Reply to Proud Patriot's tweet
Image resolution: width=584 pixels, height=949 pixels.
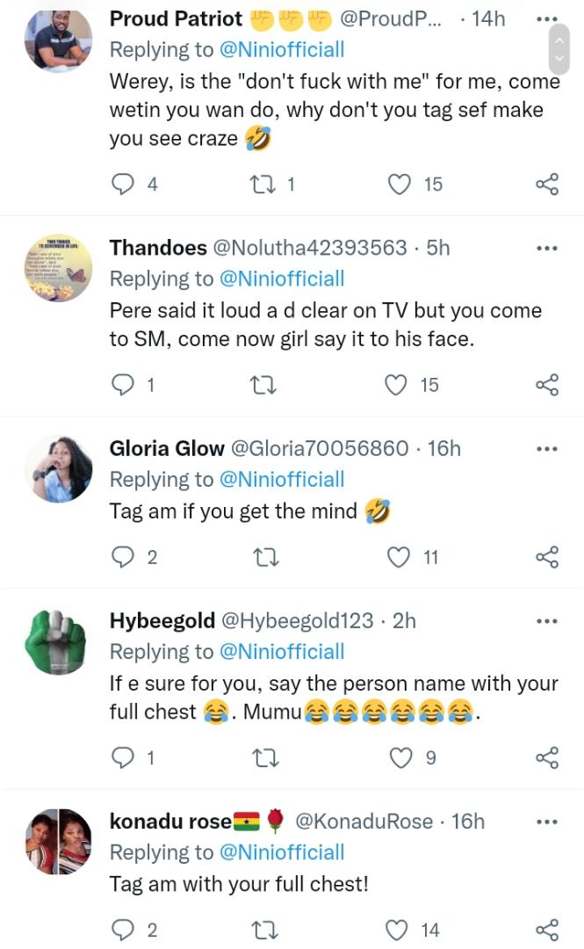click(125, 185)
